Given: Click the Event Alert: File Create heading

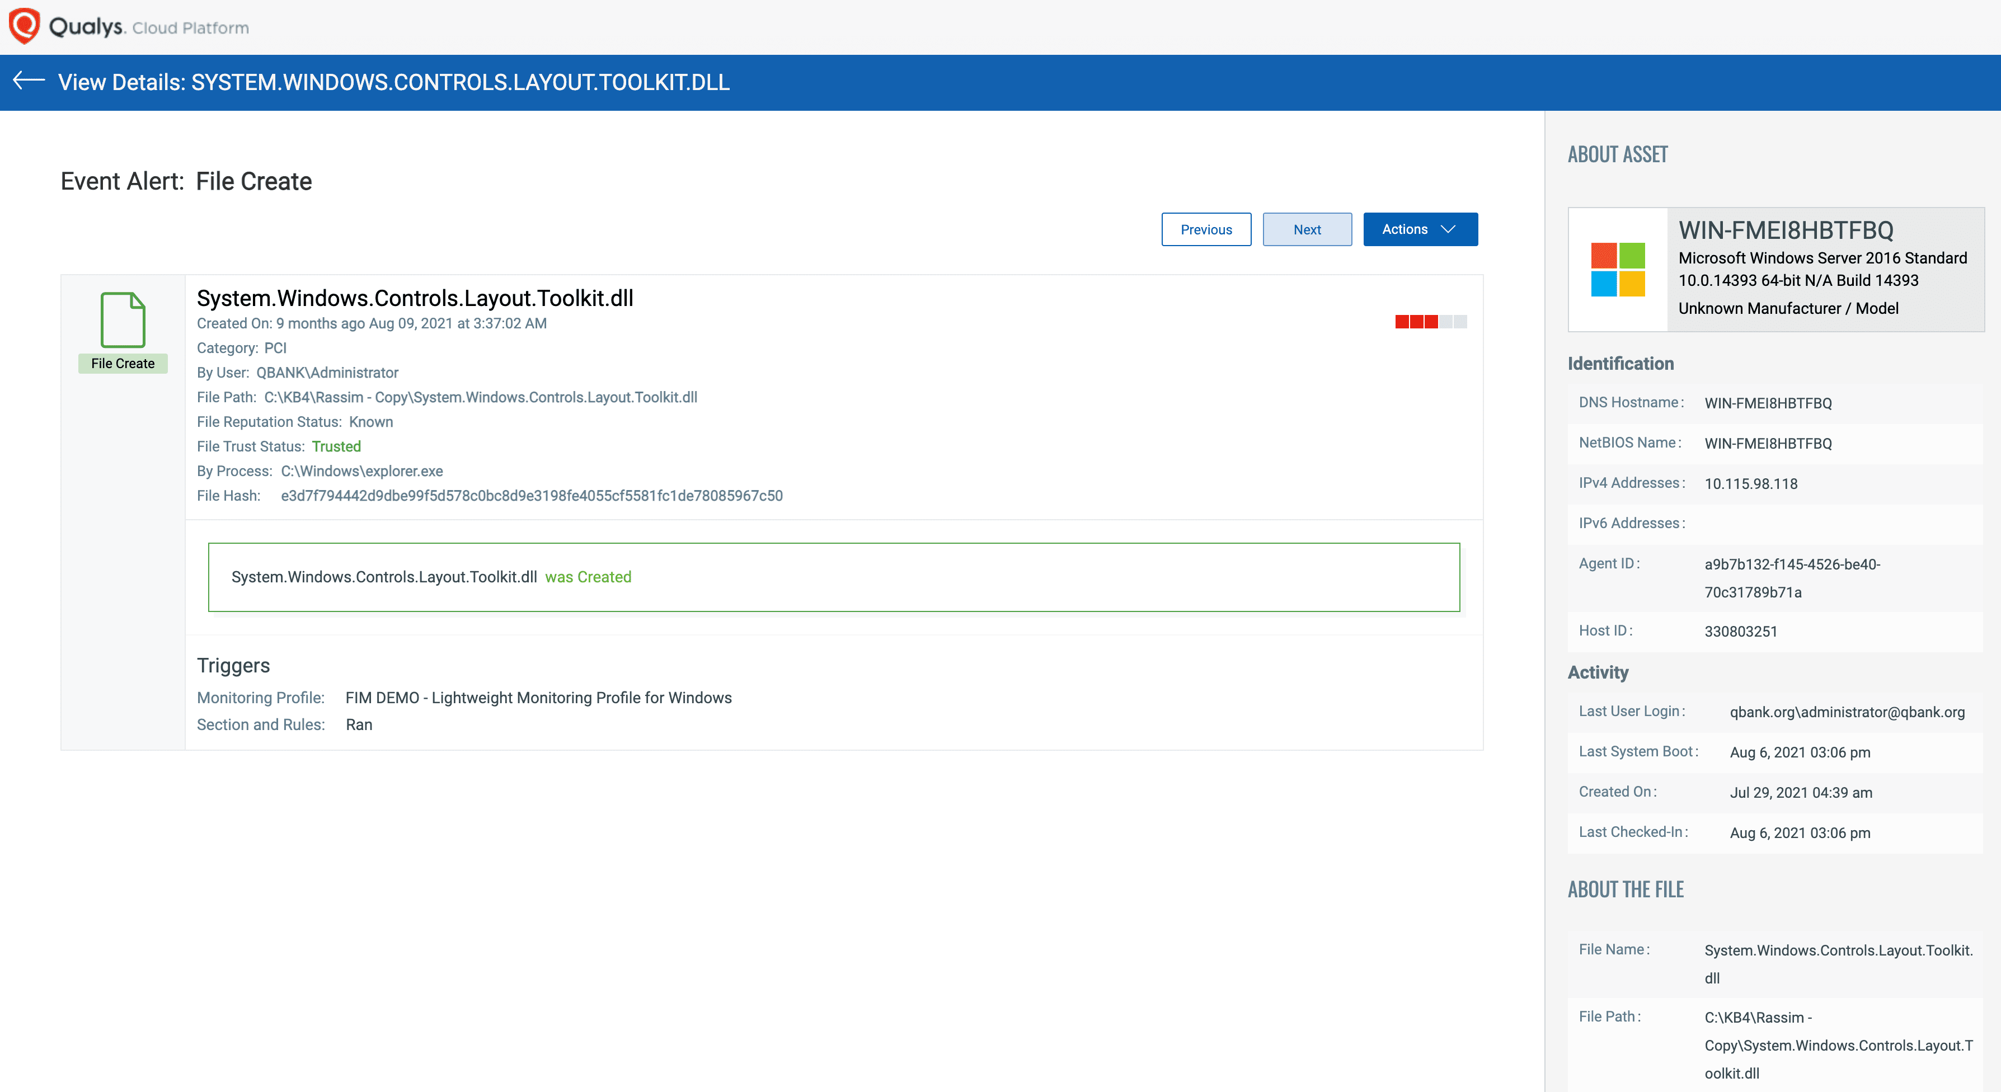Looking at the screenshot, I should tap(186, 181).
